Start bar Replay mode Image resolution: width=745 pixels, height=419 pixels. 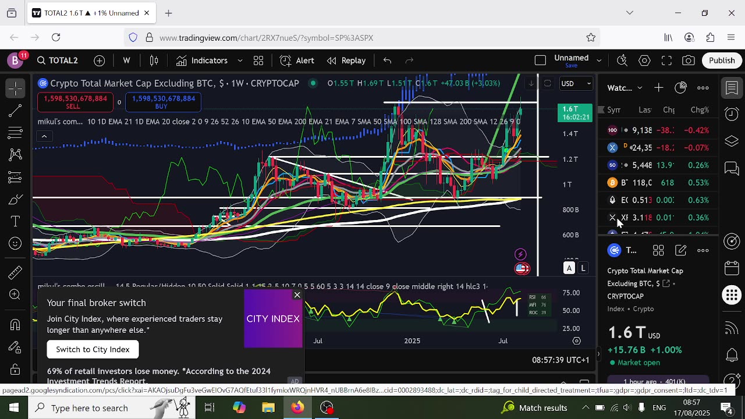coord(347,61)
